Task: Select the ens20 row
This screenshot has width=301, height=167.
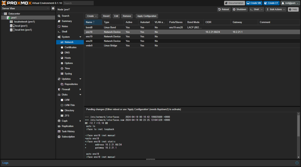Action: click(192, 41)
